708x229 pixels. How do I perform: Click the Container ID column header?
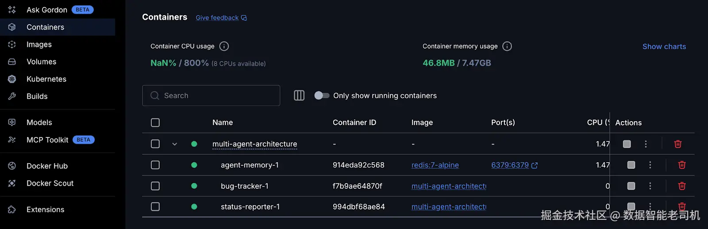(x=354, y=122)
